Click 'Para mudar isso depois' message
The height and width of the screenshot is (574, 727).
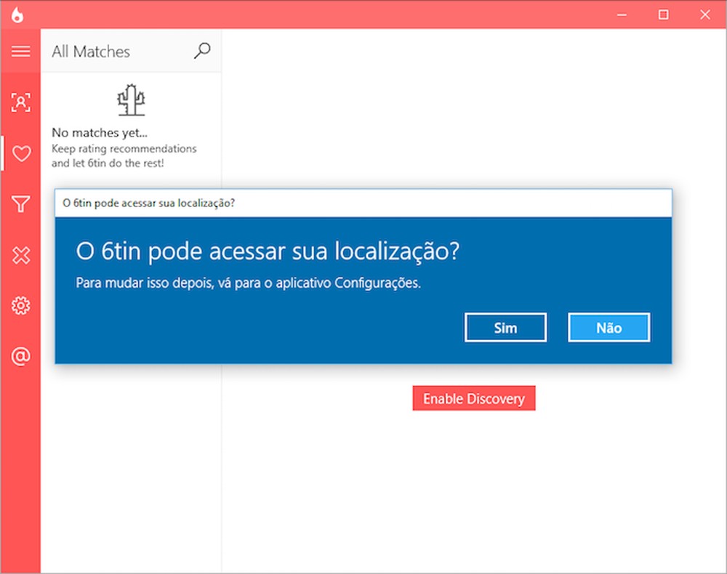(248, 283)
